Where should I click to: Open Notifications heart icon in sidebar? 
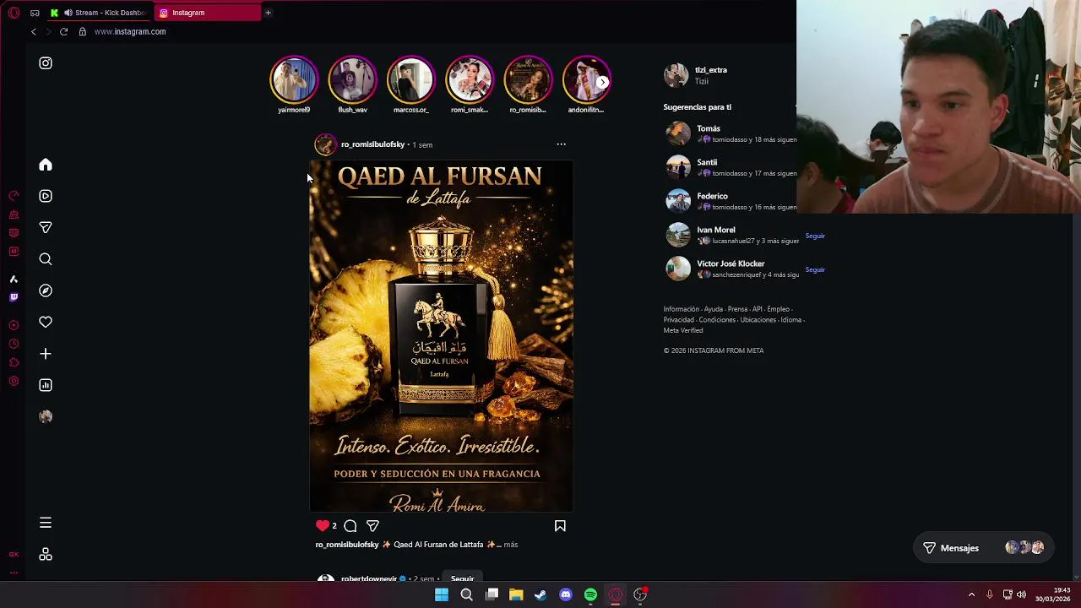[46, 322]
